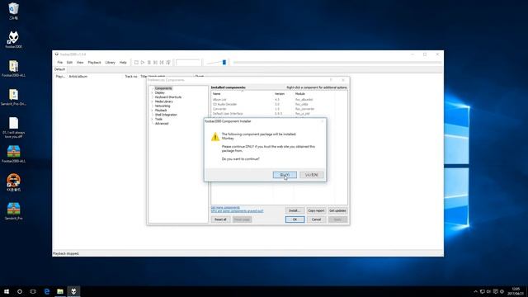
Task: Click the volume icon in system tray
Action: tap(488, 291)
